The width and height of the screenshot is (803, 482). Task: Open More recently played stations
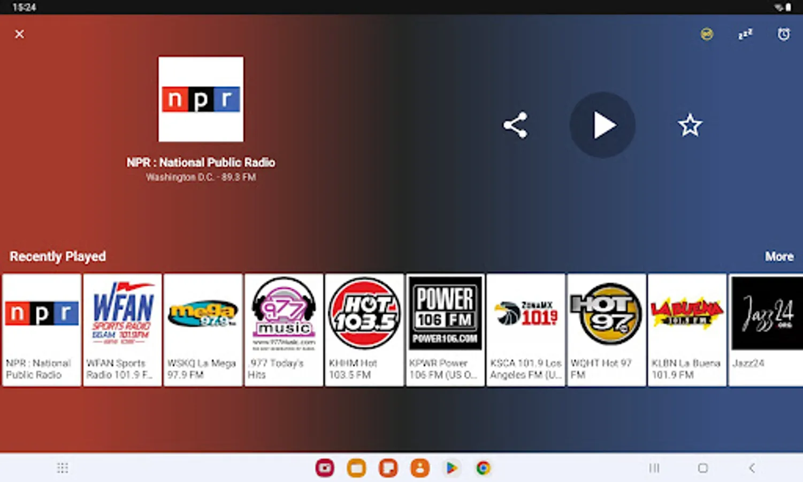coord(779,257)
